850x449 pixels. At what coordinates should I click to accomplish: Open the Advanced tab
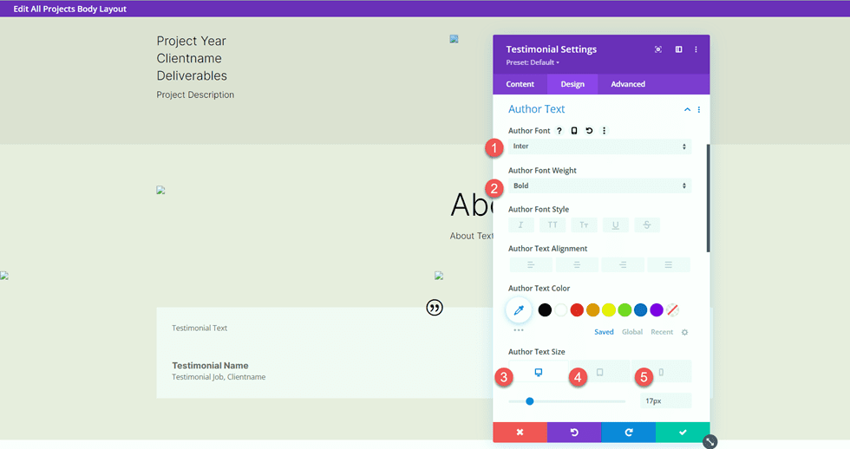point(628,84)
